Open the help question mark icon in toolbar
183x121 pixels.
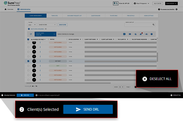151,34
